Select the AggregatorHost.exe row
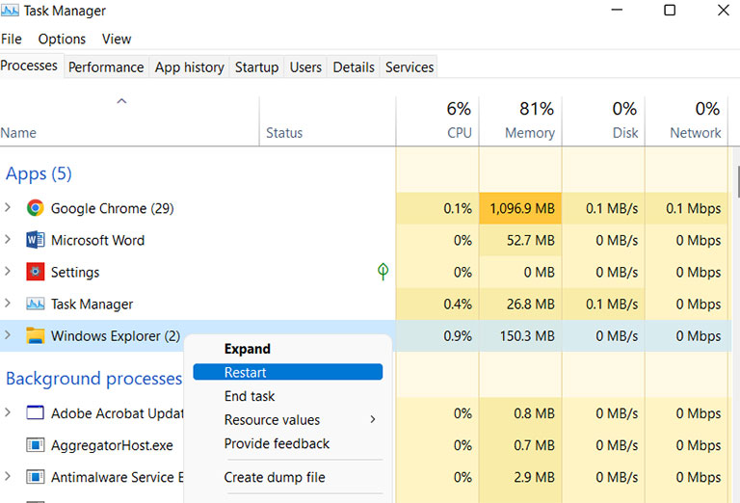Screen dimensions: 740x503 click(366, 445)
